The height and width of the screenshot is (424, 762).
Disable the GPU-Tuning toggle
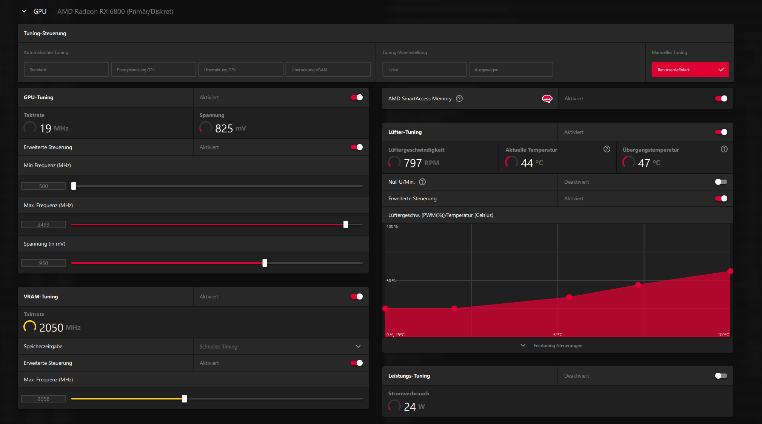[357, 97]
